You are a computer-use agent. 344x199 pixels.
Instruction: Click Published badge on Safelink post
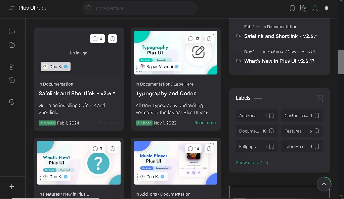pyautogui.click(x=47, y=123)
